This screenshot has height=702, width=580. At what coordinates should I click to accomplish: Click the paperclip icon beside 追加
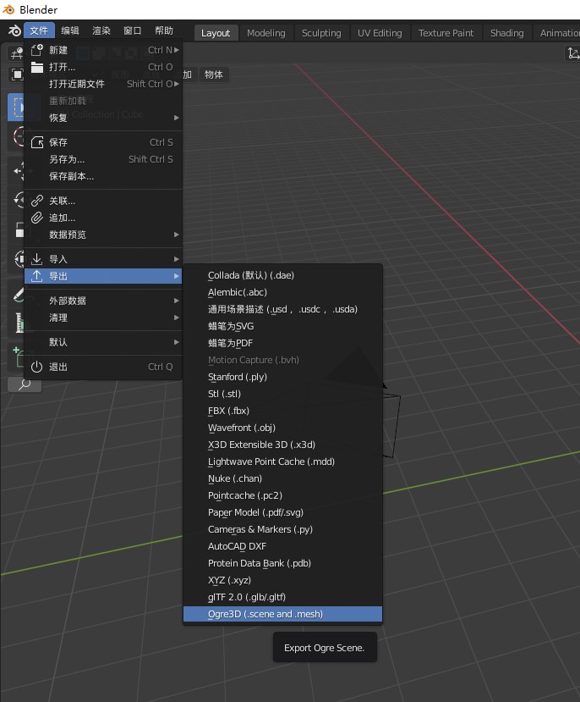tap(37, 218)
